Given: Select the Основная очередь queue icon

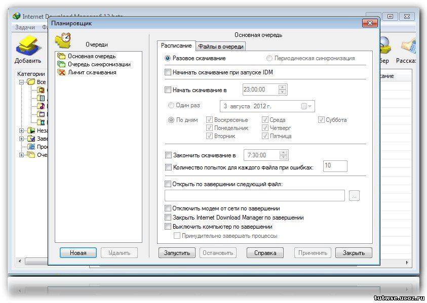Looking at the screenshot, I should point(61,57).
